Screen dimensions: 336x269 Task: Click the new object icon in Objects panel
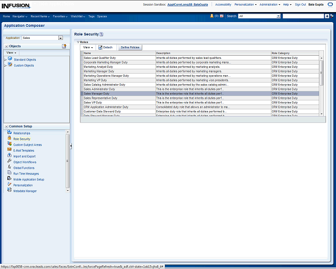[64, 46]
